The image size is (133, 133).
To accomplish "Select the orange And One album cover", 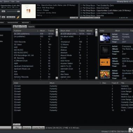I will [105, 62].
